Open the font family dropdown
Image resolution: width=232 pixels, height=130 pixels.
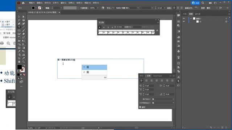(138, 8)
